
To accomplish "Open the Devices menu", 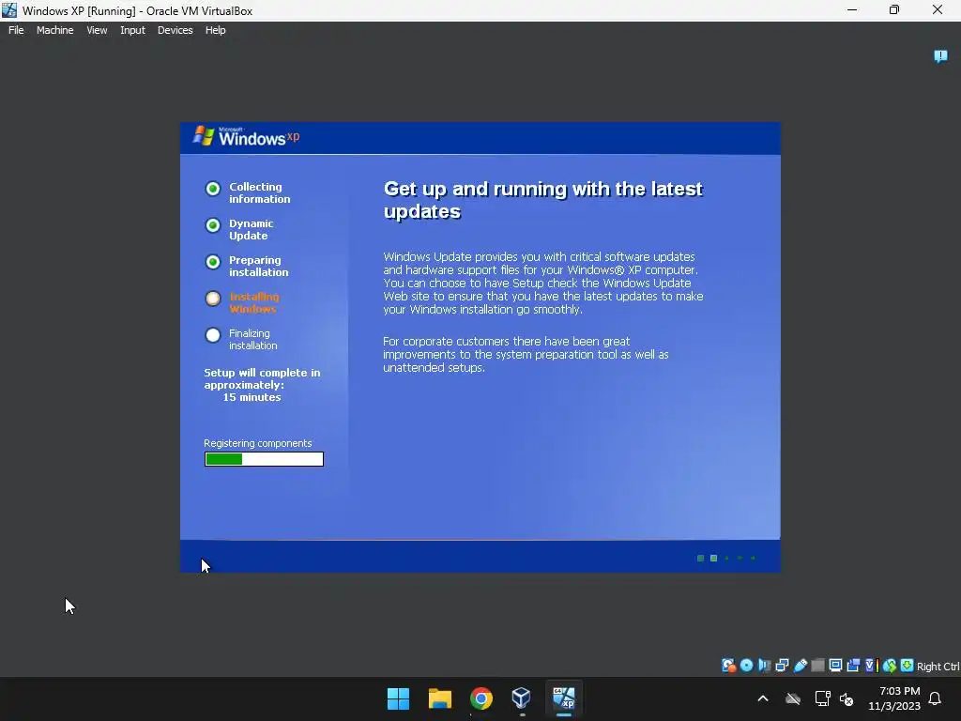I will click(175, 30).
